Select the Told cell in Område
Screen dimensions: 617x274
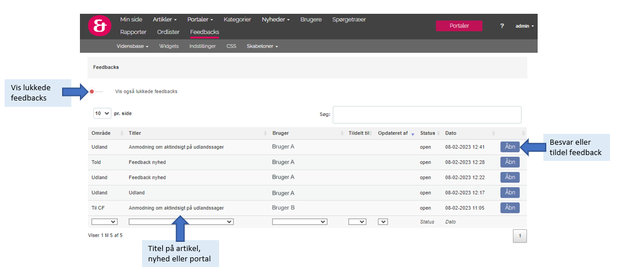tap(97, 162)
